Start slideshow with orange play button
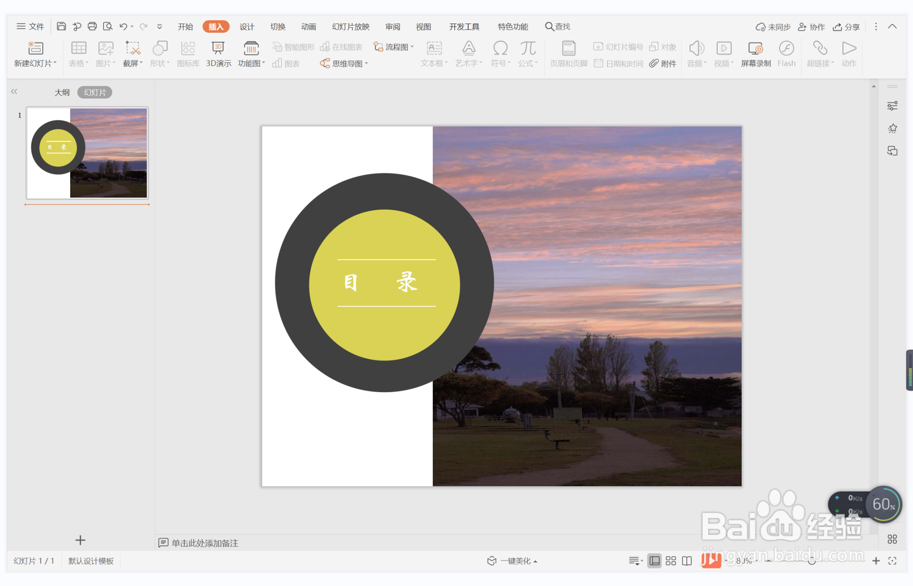Image resolution: width=913 pixels, height=586 pixels. (711, 561)
